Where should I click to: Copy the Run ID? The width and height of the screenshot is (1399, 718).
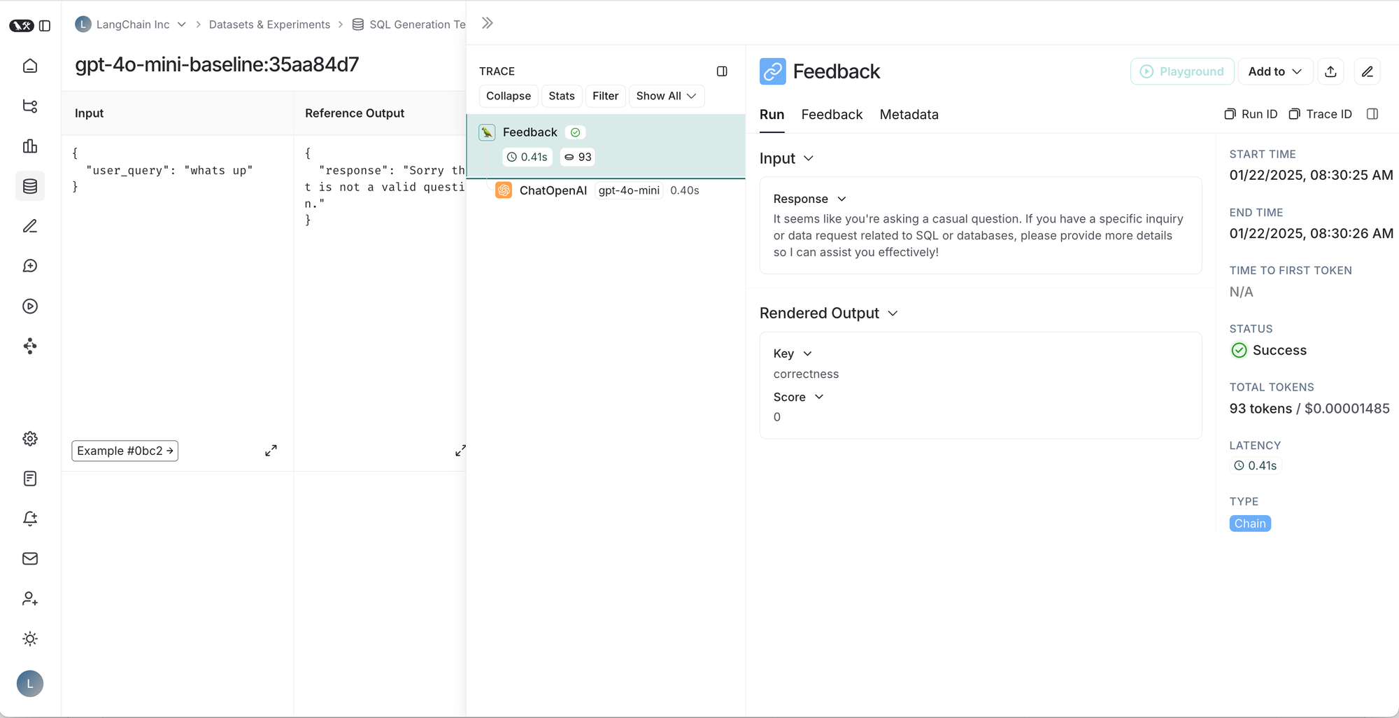tap(1251, 114)
